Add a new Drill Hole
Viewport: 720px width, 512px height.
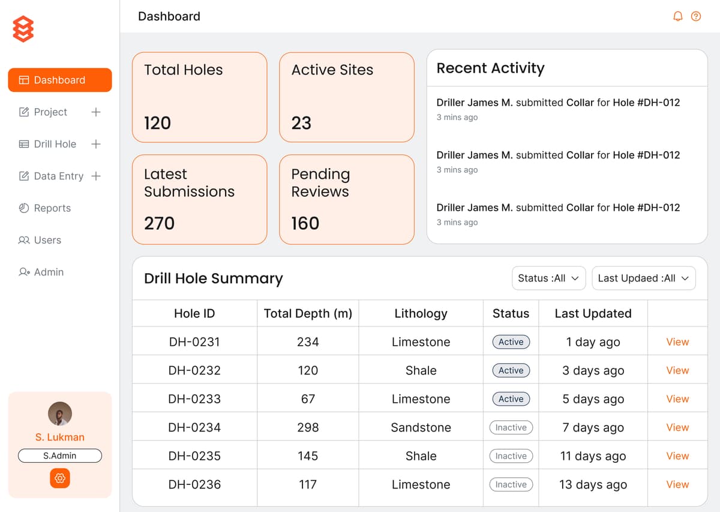point(96,144)
